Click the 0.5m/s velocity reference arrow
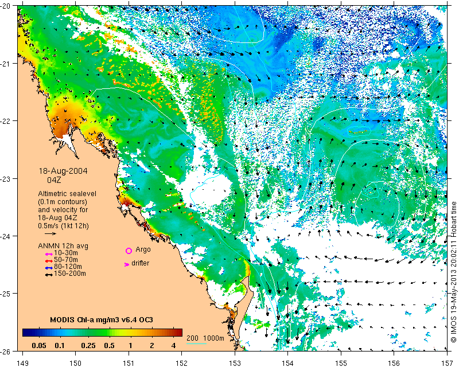459x367 pixels. (x=50, y=233)
